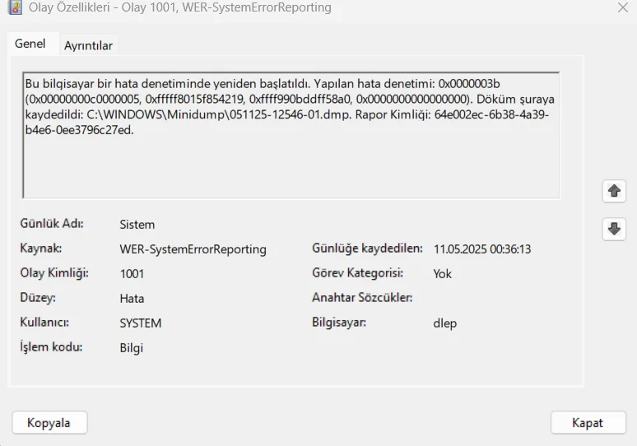Click the bug check code 0x0000003b
Screen dimensions: 637x446
click(469, 84)
